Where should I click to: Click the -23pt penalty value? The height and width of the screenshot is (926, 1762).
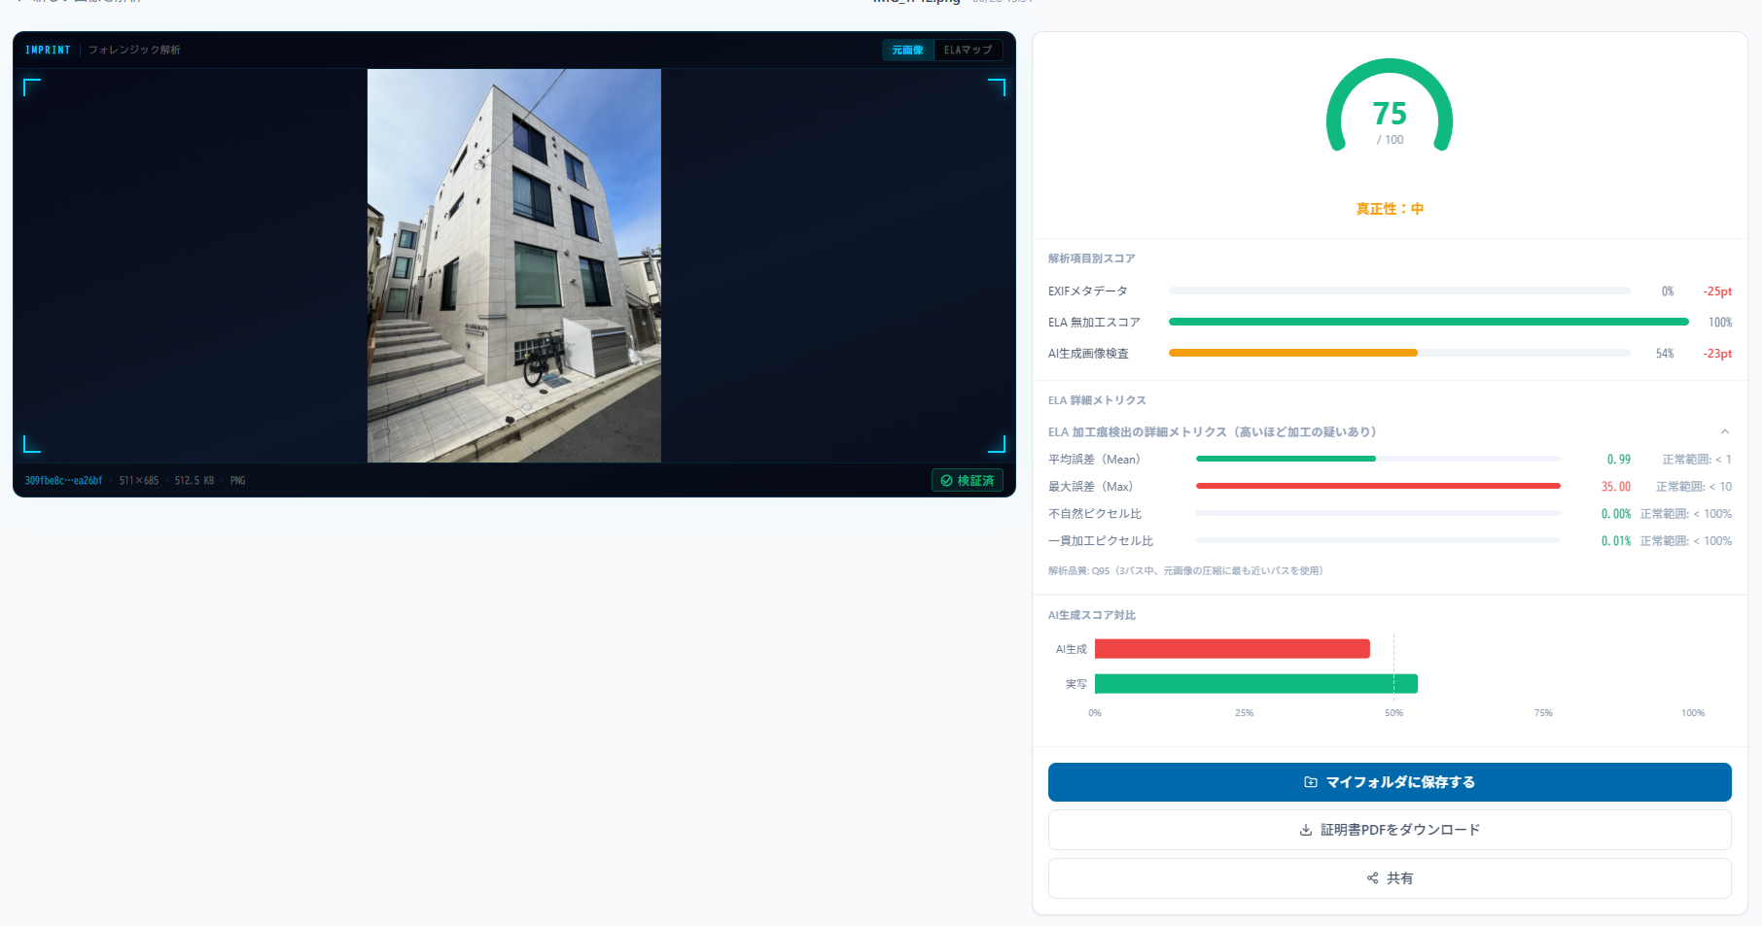point(1717,354)
